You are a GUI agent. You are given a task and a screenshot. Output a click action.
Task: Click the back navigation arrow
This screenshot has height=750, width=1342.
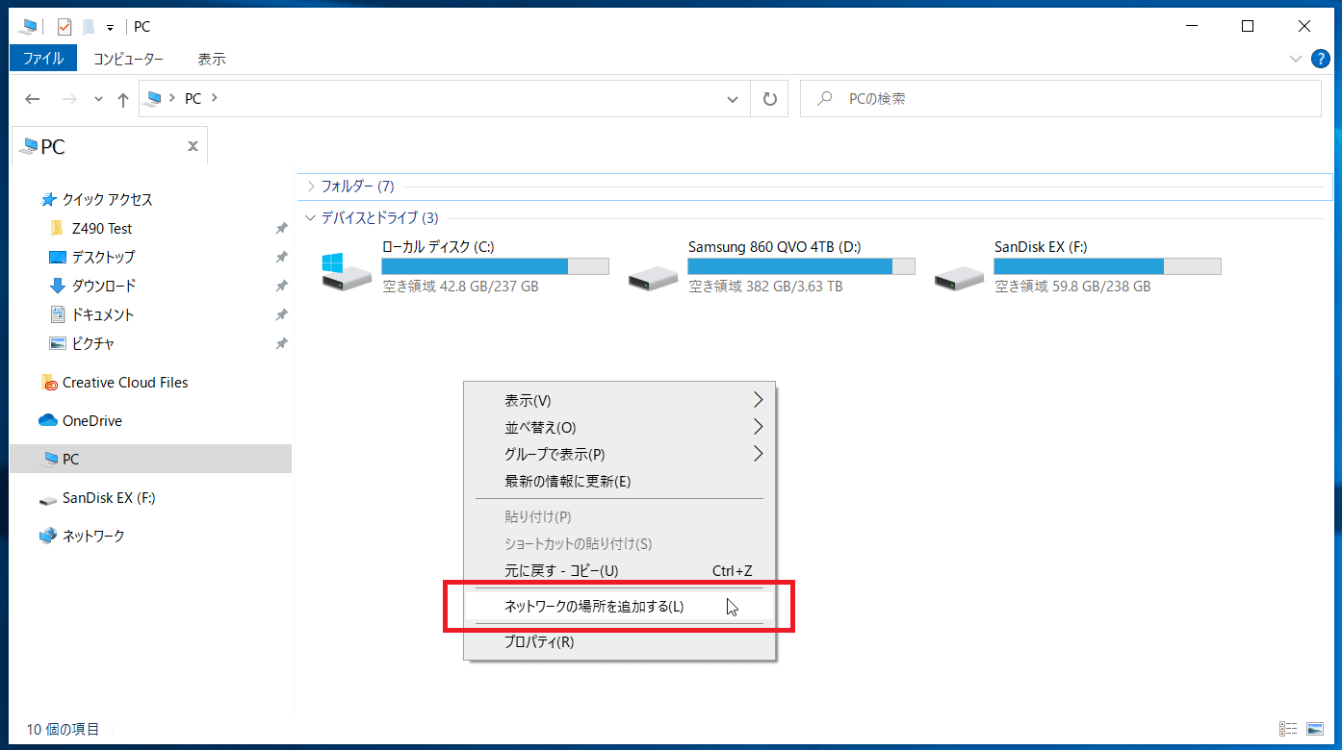[x=33, y=99]
